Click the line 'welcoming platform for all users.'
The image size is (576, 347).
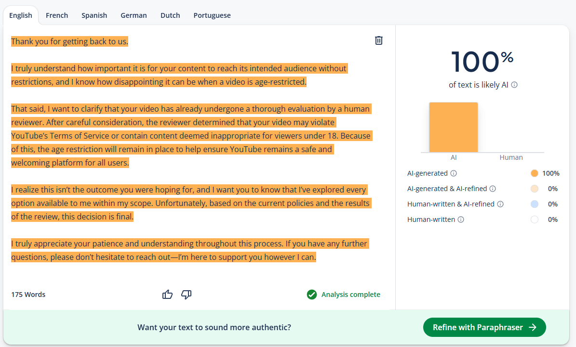[70, 163]
